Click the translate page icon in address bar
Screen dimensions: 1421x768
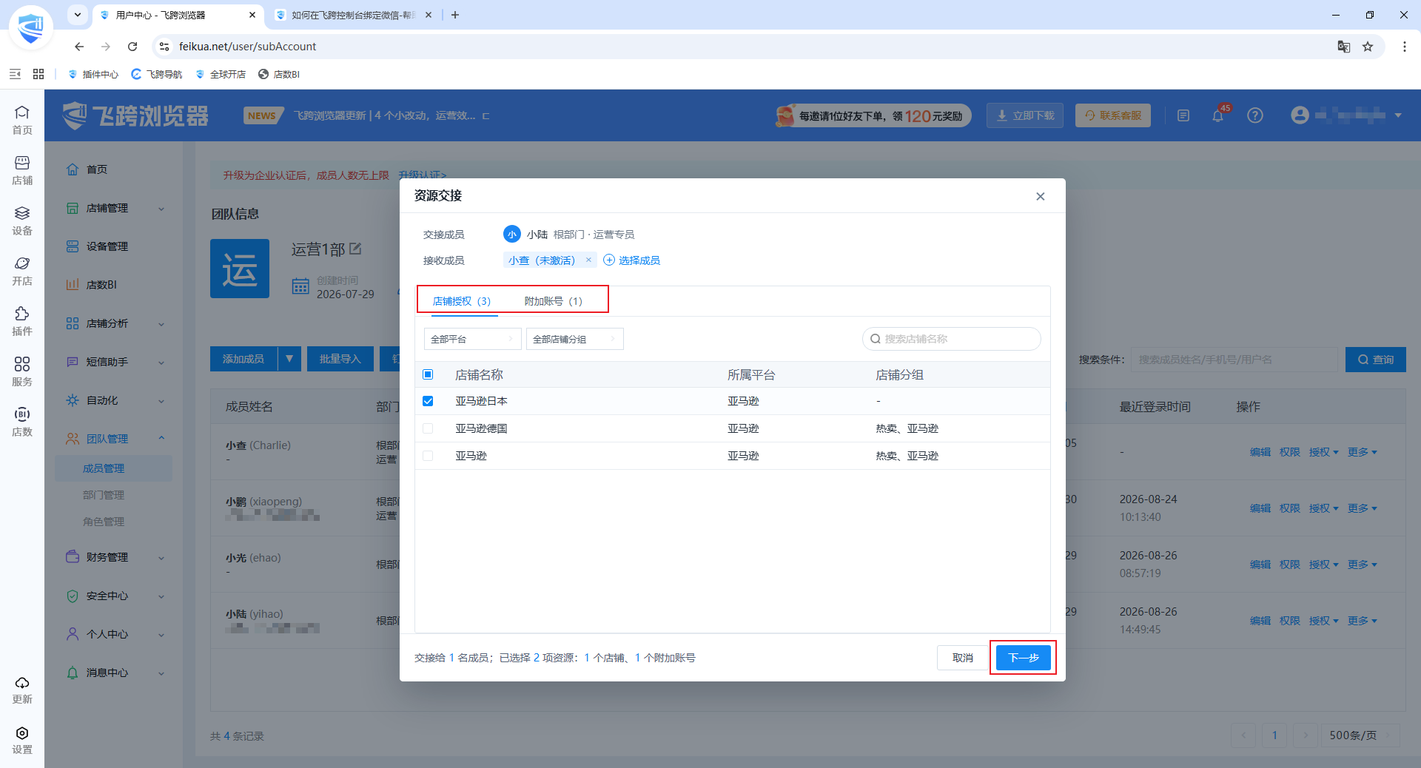[1344, 47]
